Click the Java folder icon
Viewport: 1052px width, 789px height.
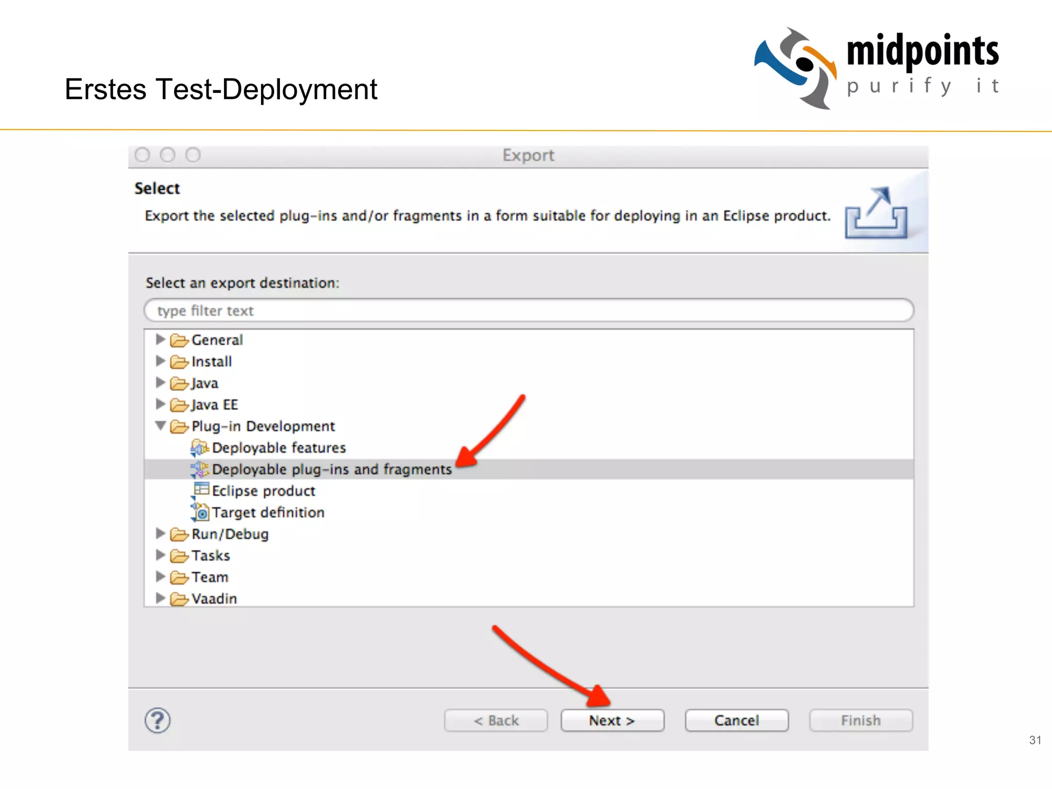(179, 384)
